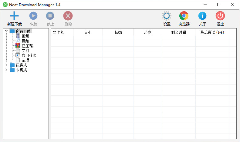Sort by 大小 column header
240x142 pixels.
[x=88, y=32]
